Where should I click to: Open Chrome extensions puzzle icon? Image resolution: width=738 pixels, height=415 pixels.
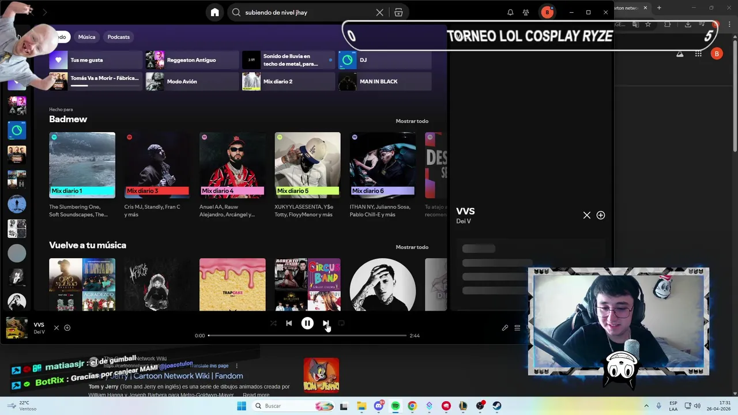click(x=668, y=24)
